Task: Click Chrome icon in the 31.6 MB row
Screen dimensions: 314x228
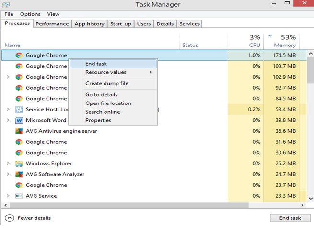Action: point(19,142)
